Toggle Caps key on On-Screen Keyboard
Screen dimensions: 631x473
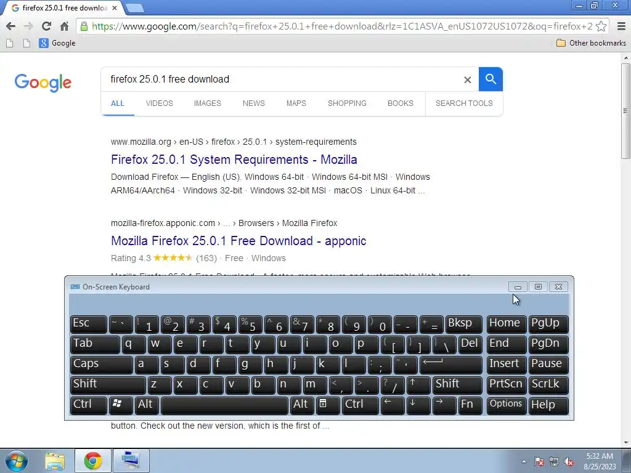[x=102, y=364]
